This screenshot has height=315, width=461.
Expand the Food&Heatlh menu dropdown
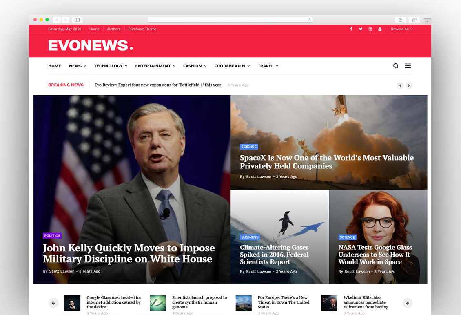(232, 66)
